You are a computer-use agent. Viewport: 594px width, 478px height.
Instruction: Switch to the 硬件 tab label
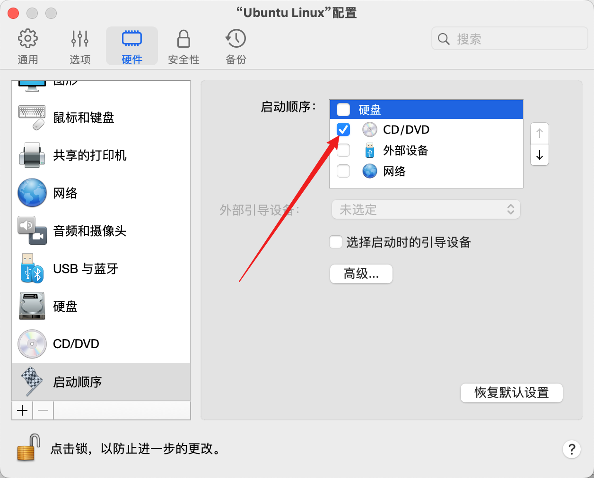coord(132,60)
